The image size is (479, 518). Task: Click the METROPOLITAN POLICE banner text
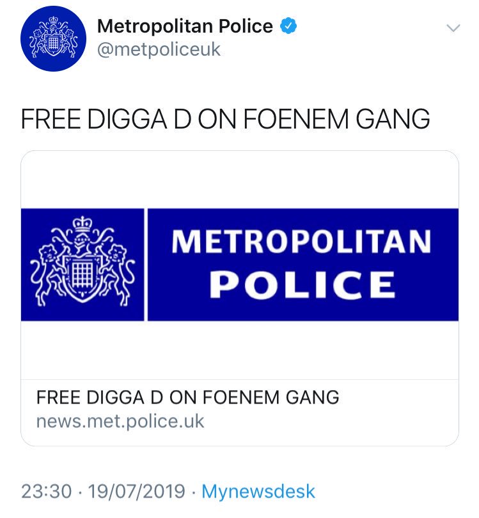click(301, 264)
